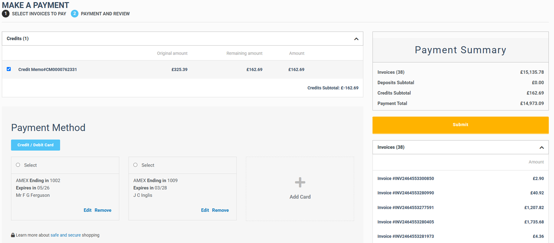The height and width of the screenshot is (243, 554).
Task: Collapse the Invoices (38) list chevron
Action: [x=541, y=148]
